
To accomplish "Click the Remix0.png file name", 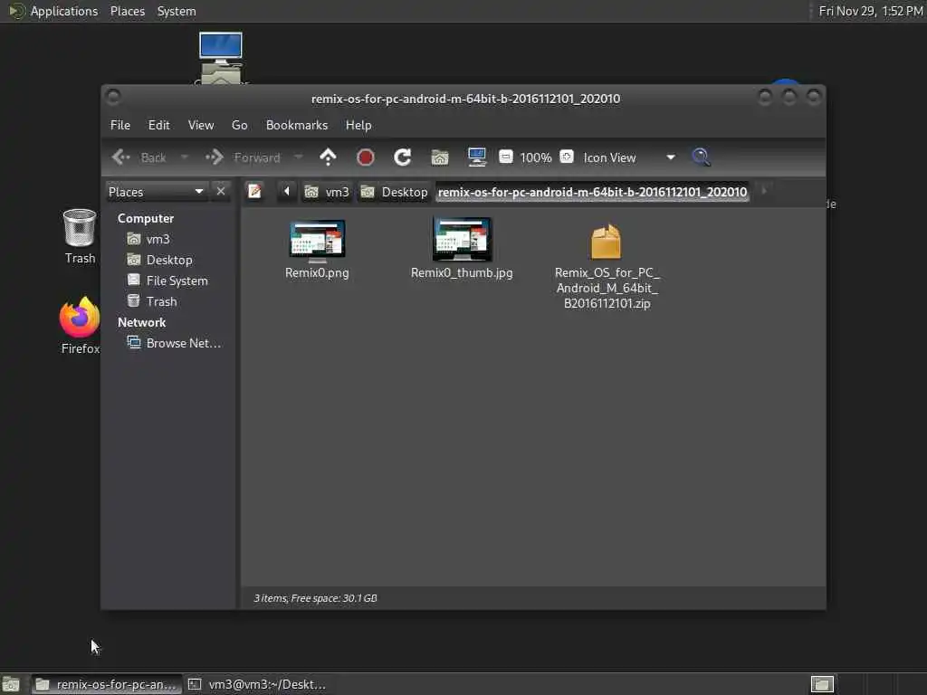I will point(317,273).
